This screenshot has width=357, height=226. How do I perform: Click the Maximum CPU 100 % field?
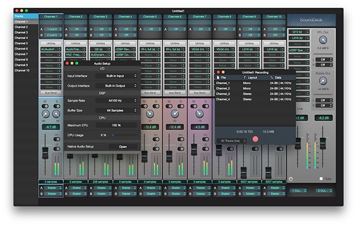(117, 125)
